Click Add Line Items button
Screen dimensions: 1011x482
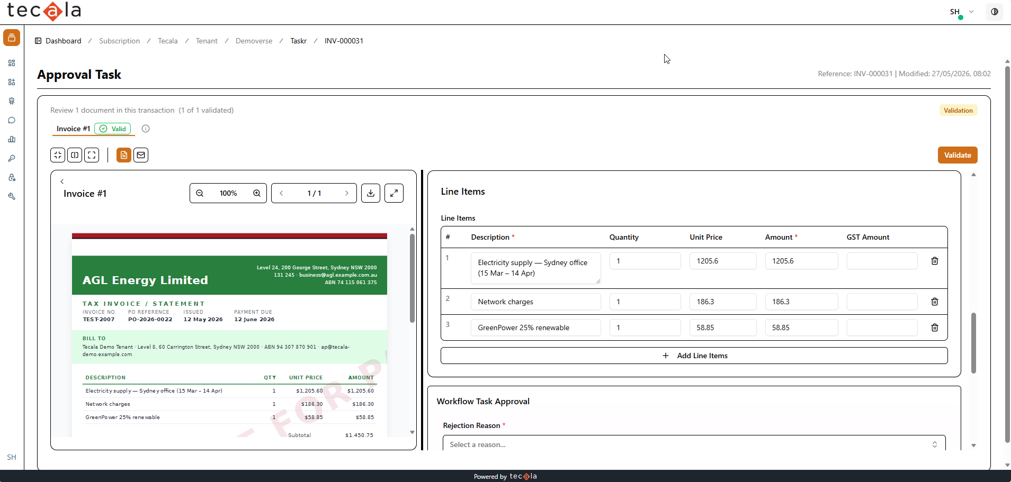click(x=694, y=356)
